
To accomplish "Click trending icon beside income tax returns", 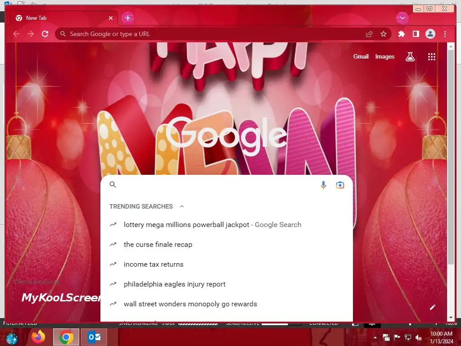I will tap(113, 264).
